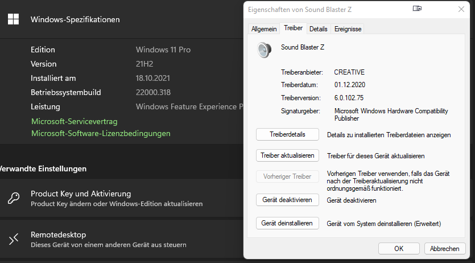The image size is (475, 263).
Task: Click 'Treiber für dieses Gerät aktualisieren' text
Action: (x=375, y=156)
